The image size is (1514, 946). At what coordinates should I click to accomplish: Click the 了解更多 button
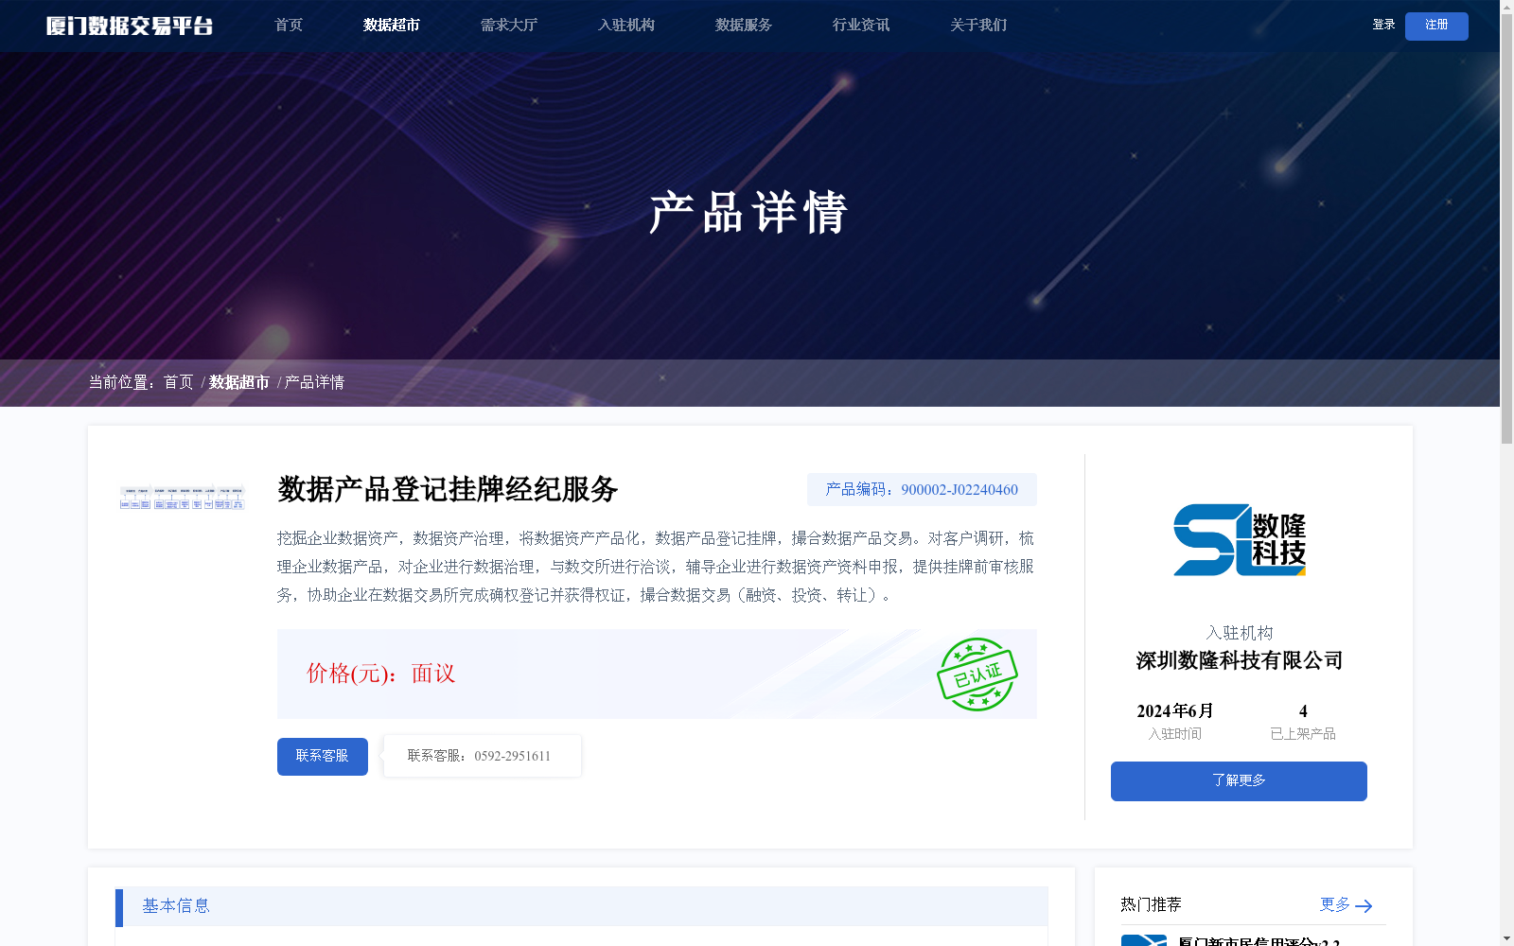coord(1239,781)
